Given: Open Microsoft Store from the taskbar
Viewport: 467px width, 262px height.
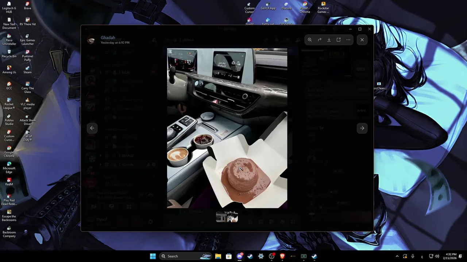Looking at the screenshot, I should tap(229, 256).
